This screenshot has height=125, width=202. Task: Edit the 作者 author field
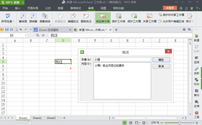coord(122,60)
